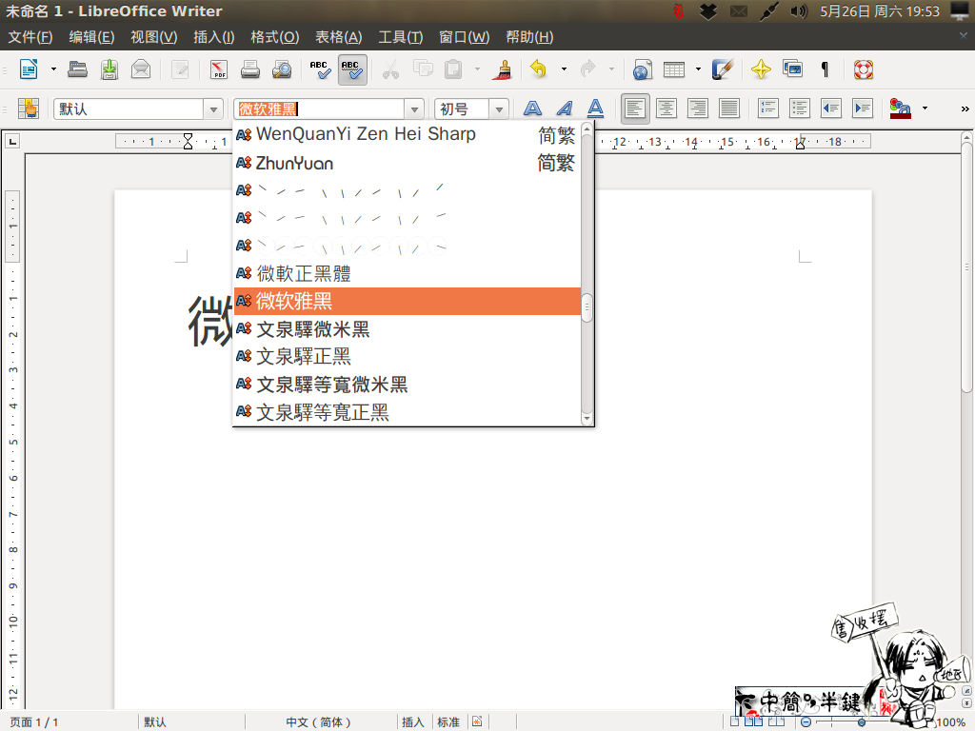975x731 pixels.
Task: Toggle nonprinting characters pilcrow
Action: [826, 69]
